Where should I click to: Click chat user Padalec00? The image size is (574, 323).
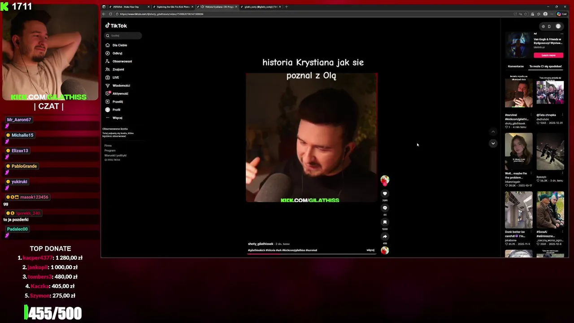coord(17,229)
